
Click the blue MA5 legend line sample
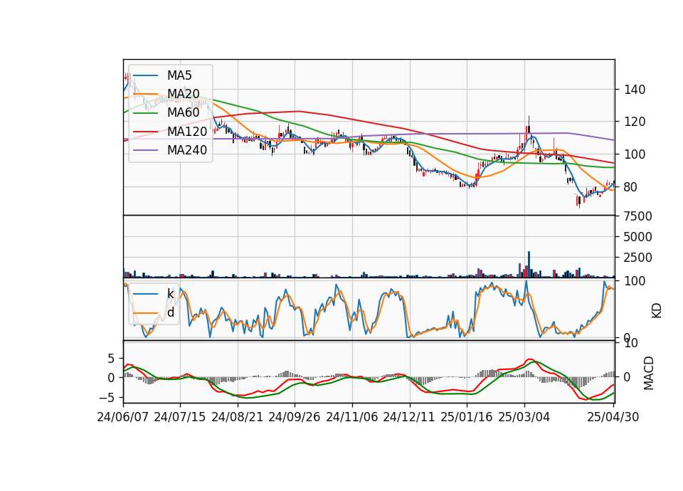(x=145, y=75)
